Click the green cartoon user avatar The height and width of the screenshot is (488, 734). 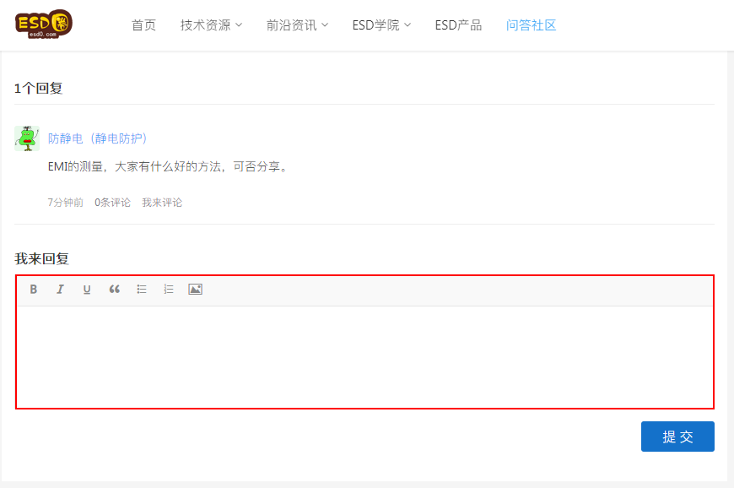pyautogui.click(x=27, y=138)
